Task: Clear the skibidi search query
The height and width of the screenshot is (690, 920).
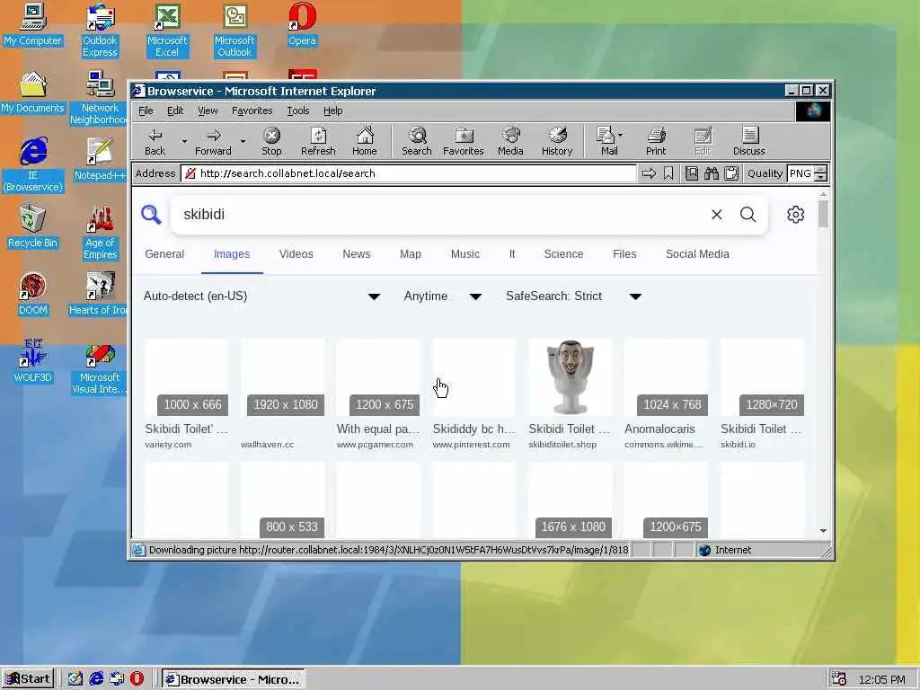Action: point(716,214)
